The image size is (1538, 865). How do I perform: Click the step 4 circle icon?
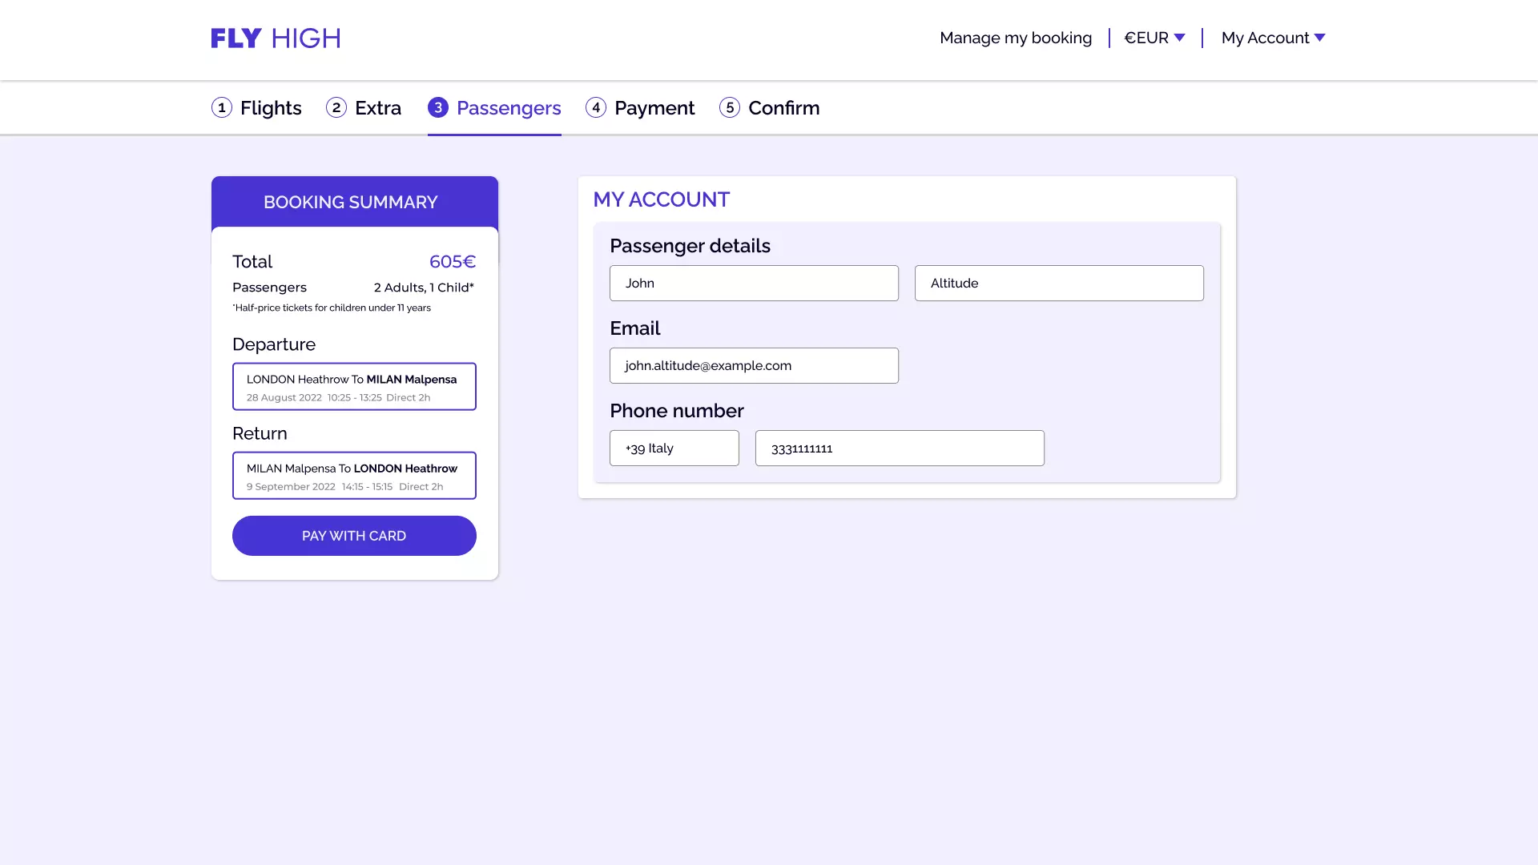pos(596,107)
